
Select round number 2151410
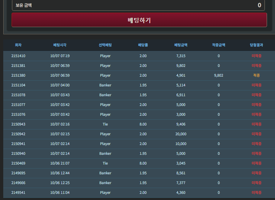[x=18, y=56]
